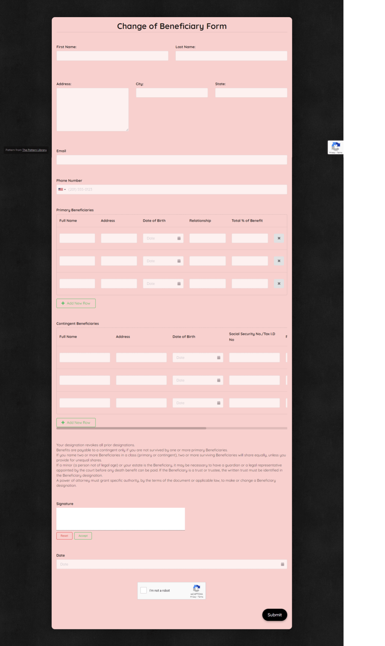Click into the Address text area
This screenshot has width=385, height=646.
point(93,110)
